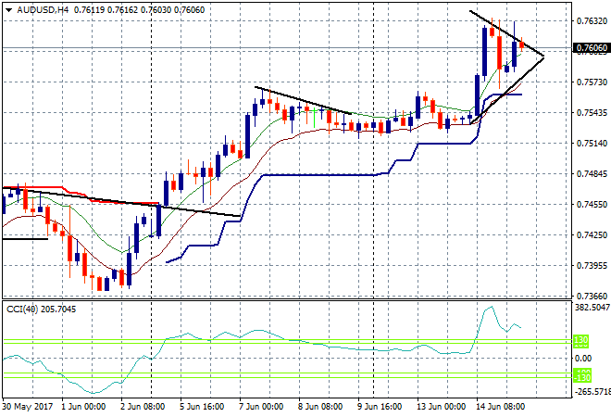Click the 30 May 2017 date label
611x417 pixels.
(x=27, y=407)
